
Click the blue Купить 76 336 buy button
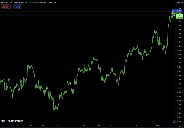pyautogui.click(x=18, y=7)
